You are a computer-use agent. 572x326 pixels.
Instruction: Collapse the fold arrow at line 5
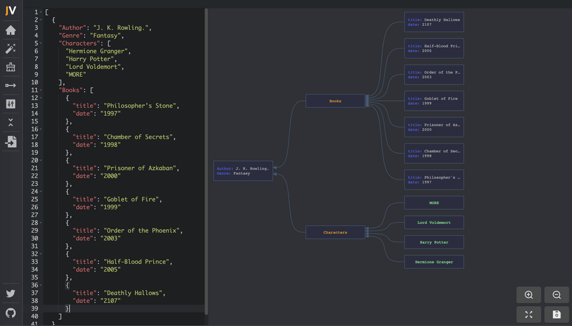click(41, 43)
